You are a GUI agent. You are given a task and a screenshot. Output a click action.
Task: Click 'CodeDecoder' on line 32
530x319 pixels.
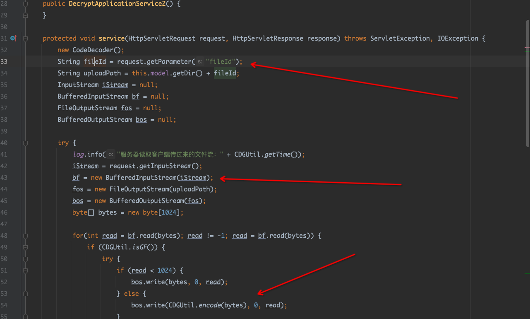coord(93,50)
